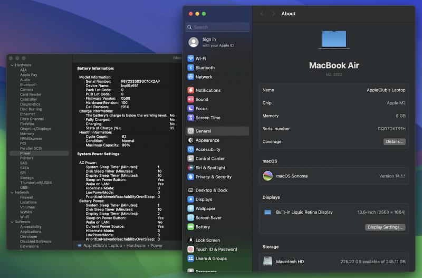Viewport: 422px width, 278px height.
Task: Click the Search field in System Settings
Action: click(x=217, y=27)
